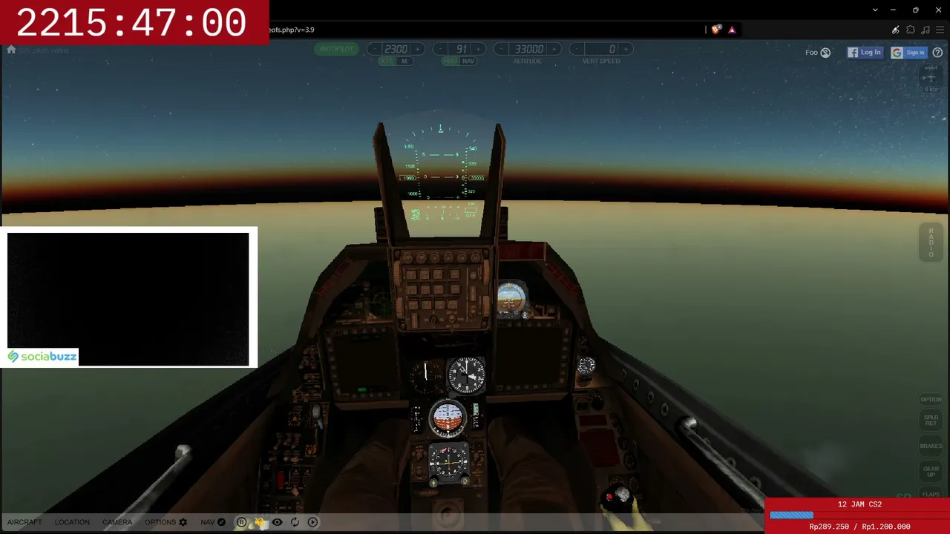Toggle the sound mute icon
The width and height of the screenshot is (950, 534).
[260, 522]
